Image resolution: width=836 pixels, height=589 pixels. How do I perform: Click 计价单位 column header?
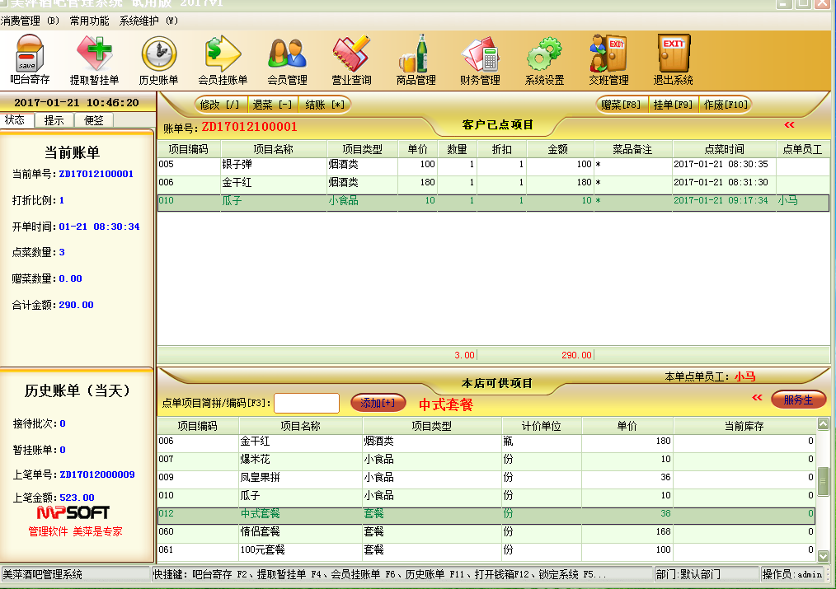coord(541,426)
